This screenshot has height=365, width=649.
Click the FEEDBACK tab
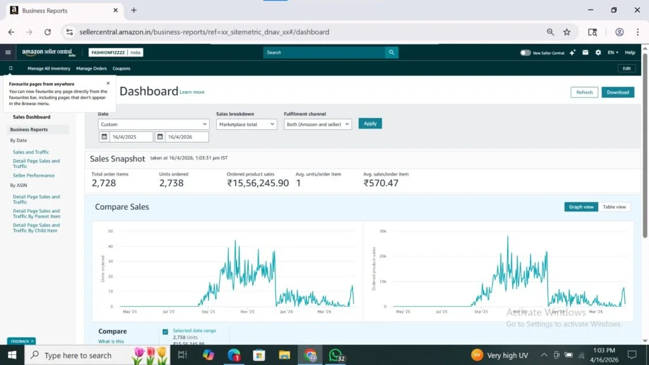point(21,341)
